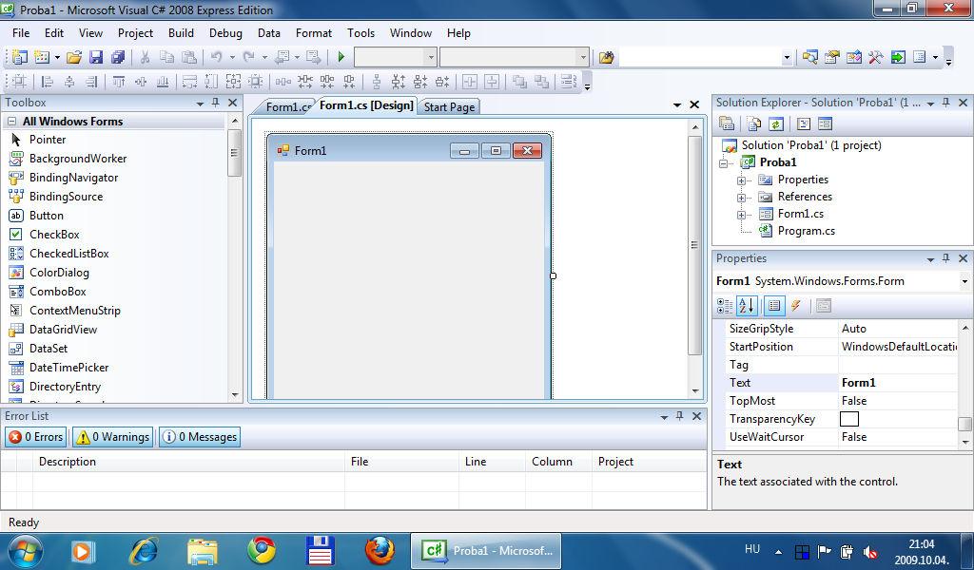Switch Properties to Alphabetical sorting

tap(747, 305)
